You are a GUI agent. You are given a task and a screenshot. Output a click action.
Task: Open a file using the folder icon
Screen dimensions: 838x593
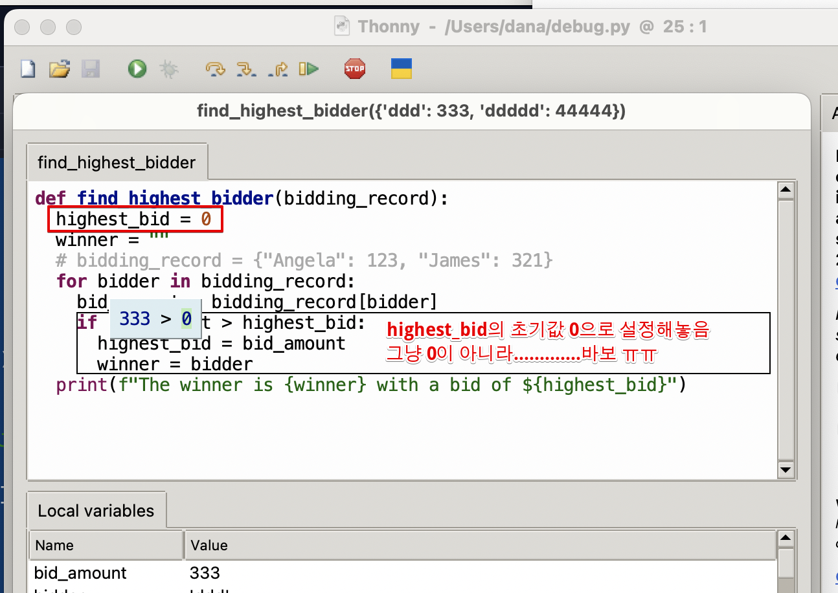click(60, 69)
